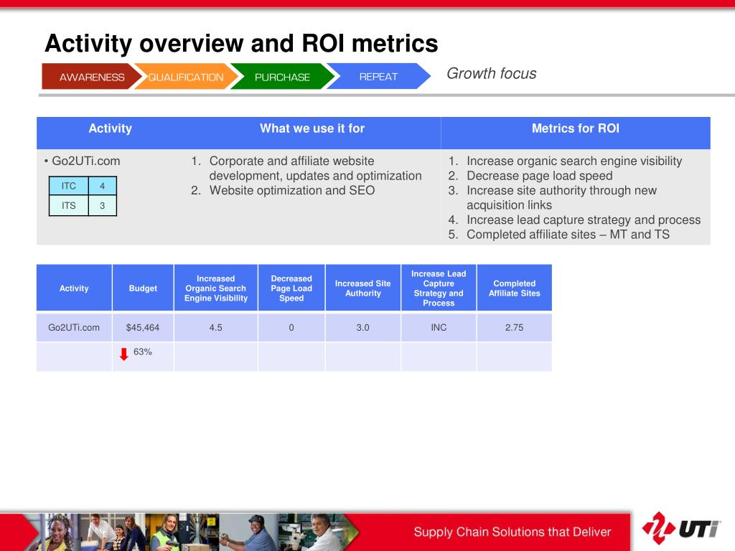Image resolution: width=735 pixels, height=551 pixels.
Task: Click 'Increase site authority through new' item
Action: point(561,190)
